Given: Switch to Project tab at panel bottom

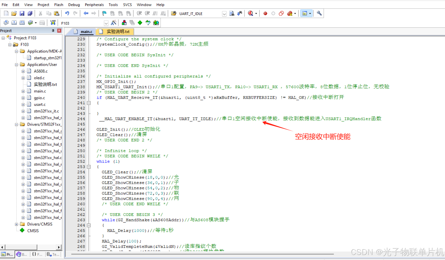Looking at the screenshot, I should pos(7,254).
